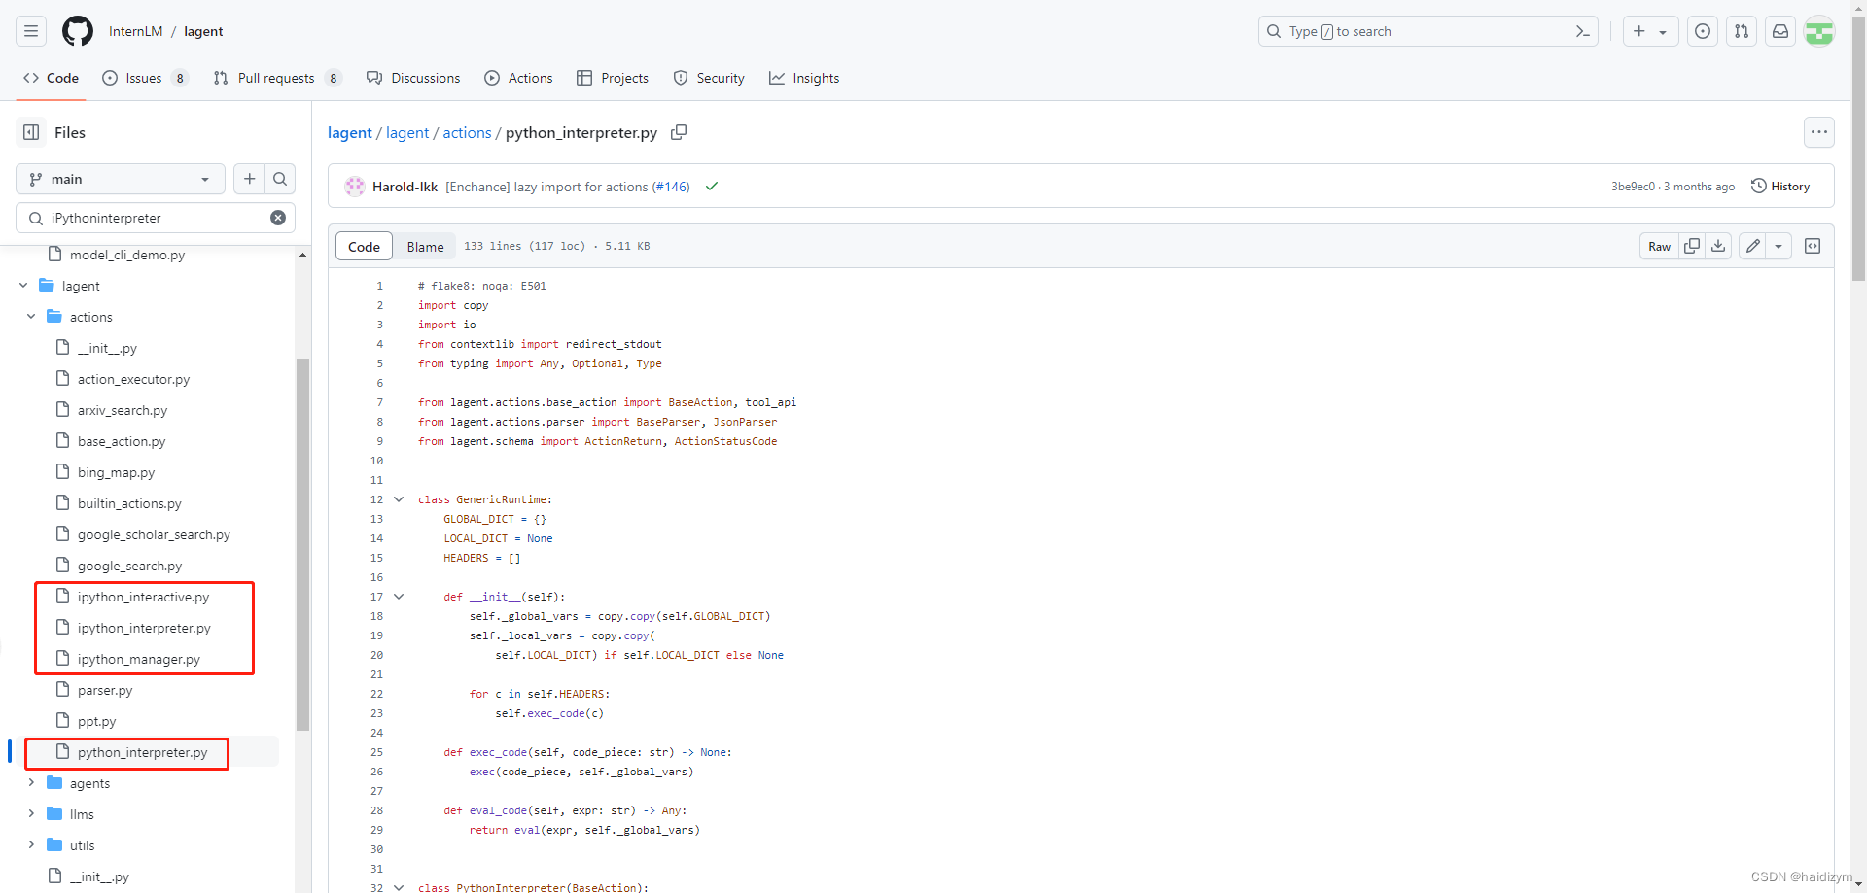Select python_interpreter.py in the tree
This screenshot has height=893, width=1867.
point(142,752)
